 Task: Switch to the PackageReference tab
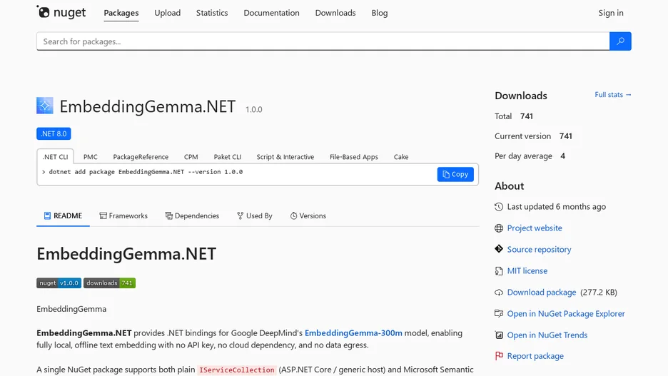coord(141,157)
